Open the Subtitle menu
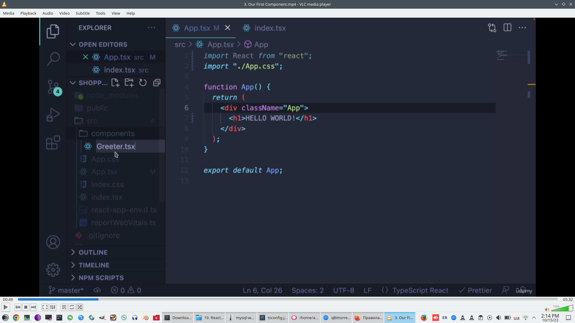 pos(82,13)
